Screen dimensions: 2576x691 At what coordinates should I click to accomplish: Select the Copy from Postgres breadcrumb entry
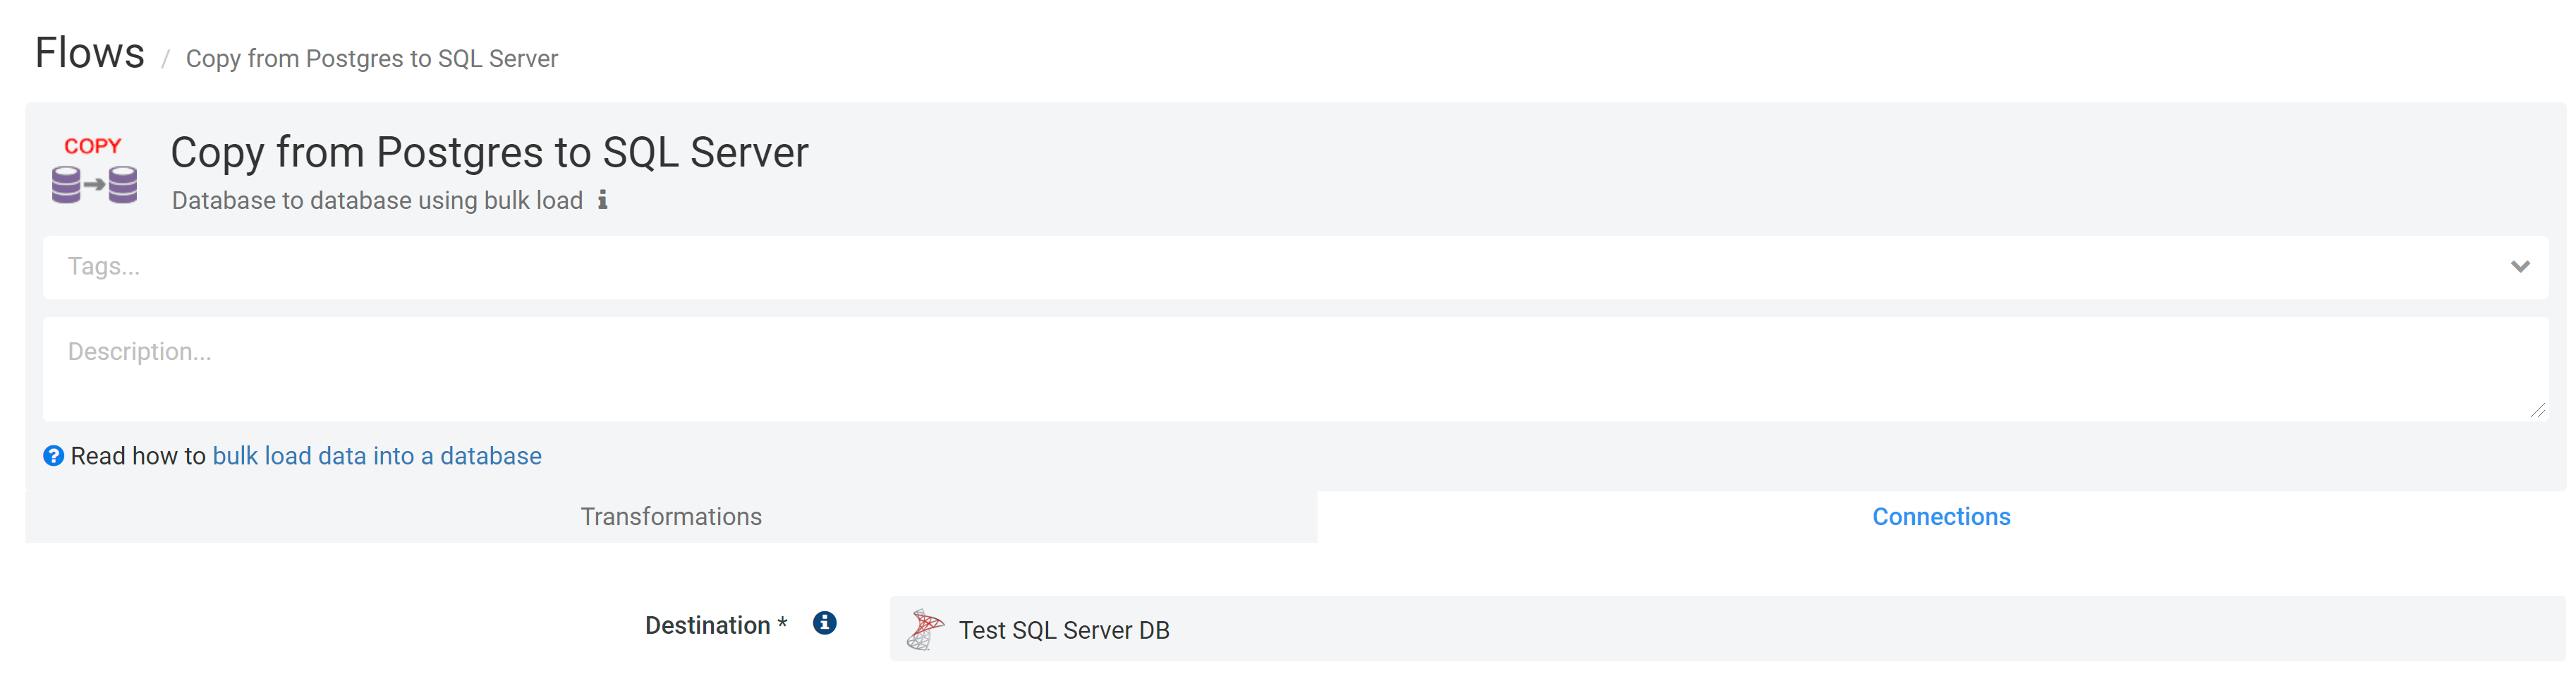[371, 58]
